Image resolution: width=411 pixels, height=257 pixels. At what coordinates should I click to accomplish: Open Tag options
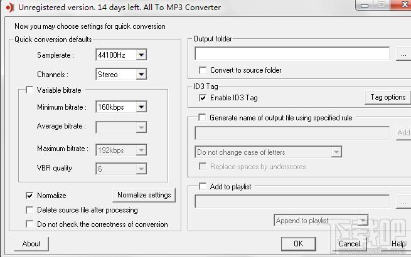click(x=388, y=97)
